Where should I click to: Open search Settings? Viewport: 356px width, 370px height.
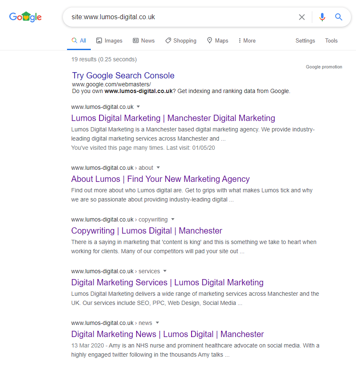point(305,40)
